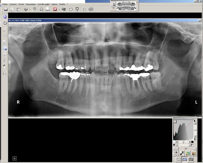The image size is (203, 163).
Task: Click the horizontal histogram level slider
Action: [183, 142]
